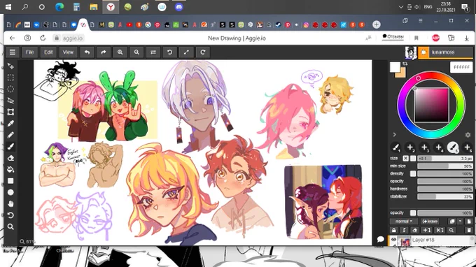Viewport: 476px width, 267px height.
Task: Flip the canvas with the swap arrows button
Action: (153, 52)
